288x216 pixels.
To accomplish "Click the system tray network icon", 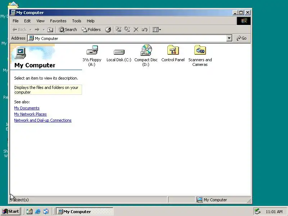I will [x=257, y=211].
